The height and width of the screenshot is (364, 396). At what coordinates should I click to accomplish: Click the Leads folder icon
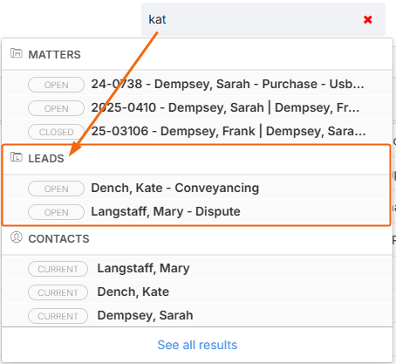(x=16, y=157)
